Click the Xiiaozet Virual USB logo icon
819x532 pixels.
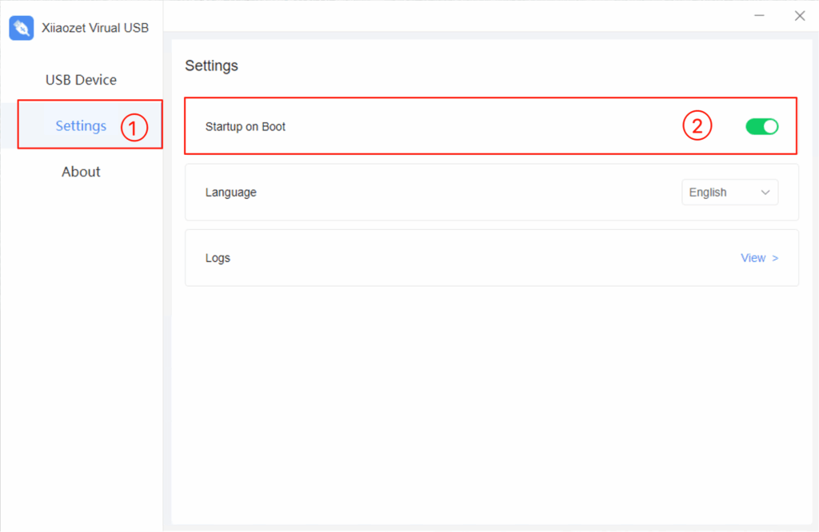22,28
